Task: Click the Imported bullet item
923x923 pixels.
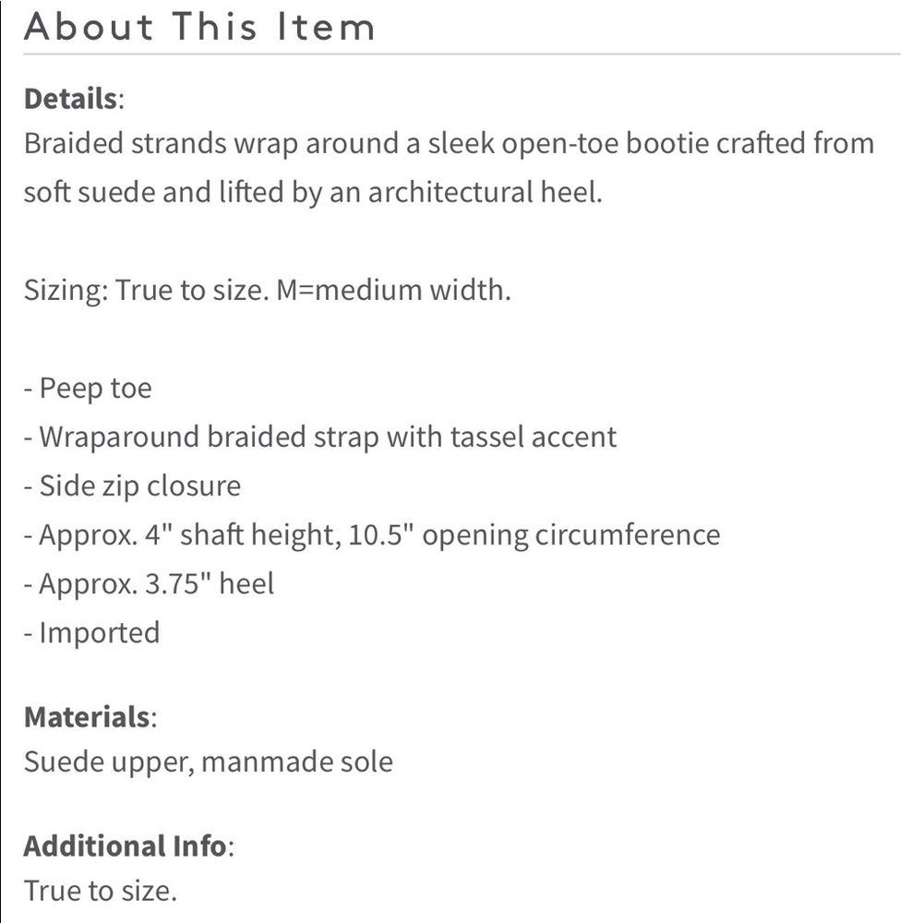Action: pos(91,633)
